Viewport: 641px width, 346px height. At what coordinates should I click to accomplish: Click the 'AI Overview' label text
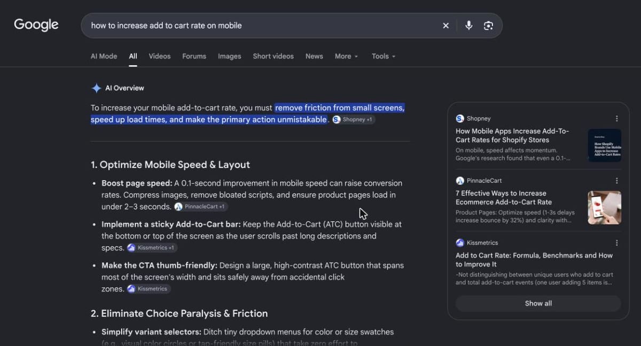pos(124,88)
